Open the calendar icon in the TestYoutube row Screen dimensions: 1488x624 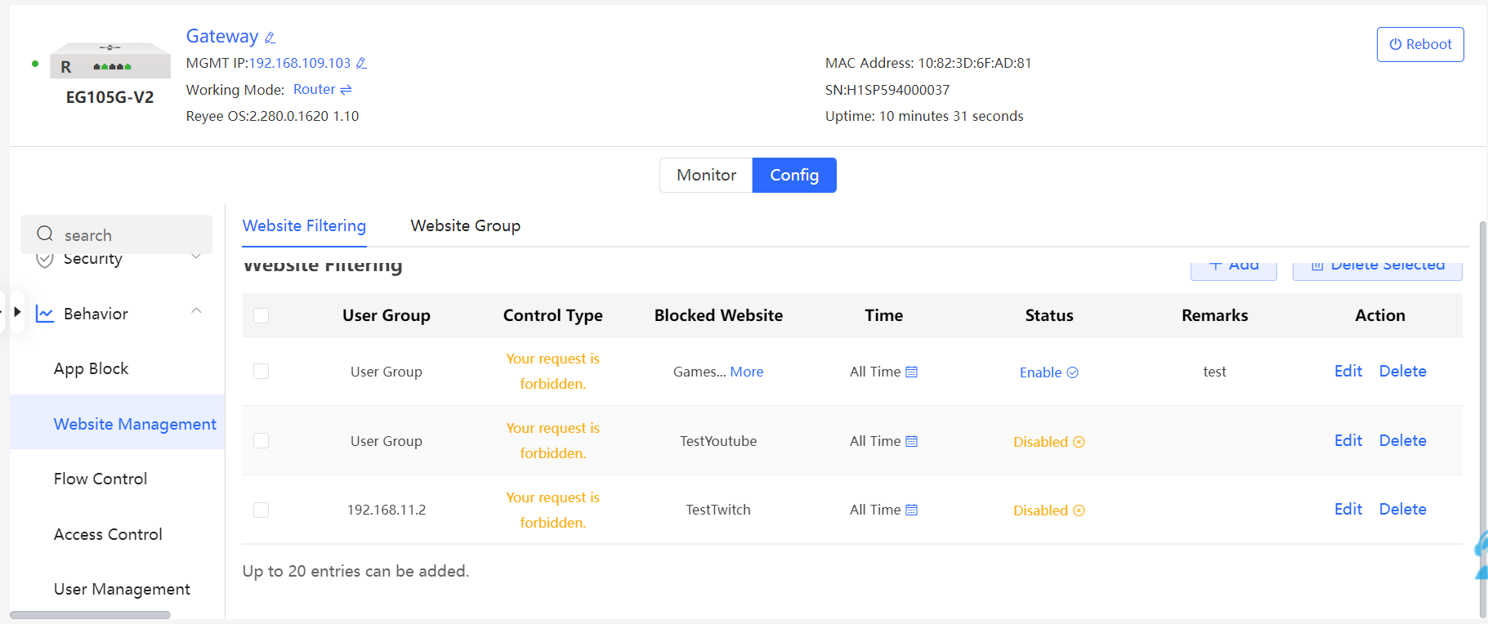point(912,442)
